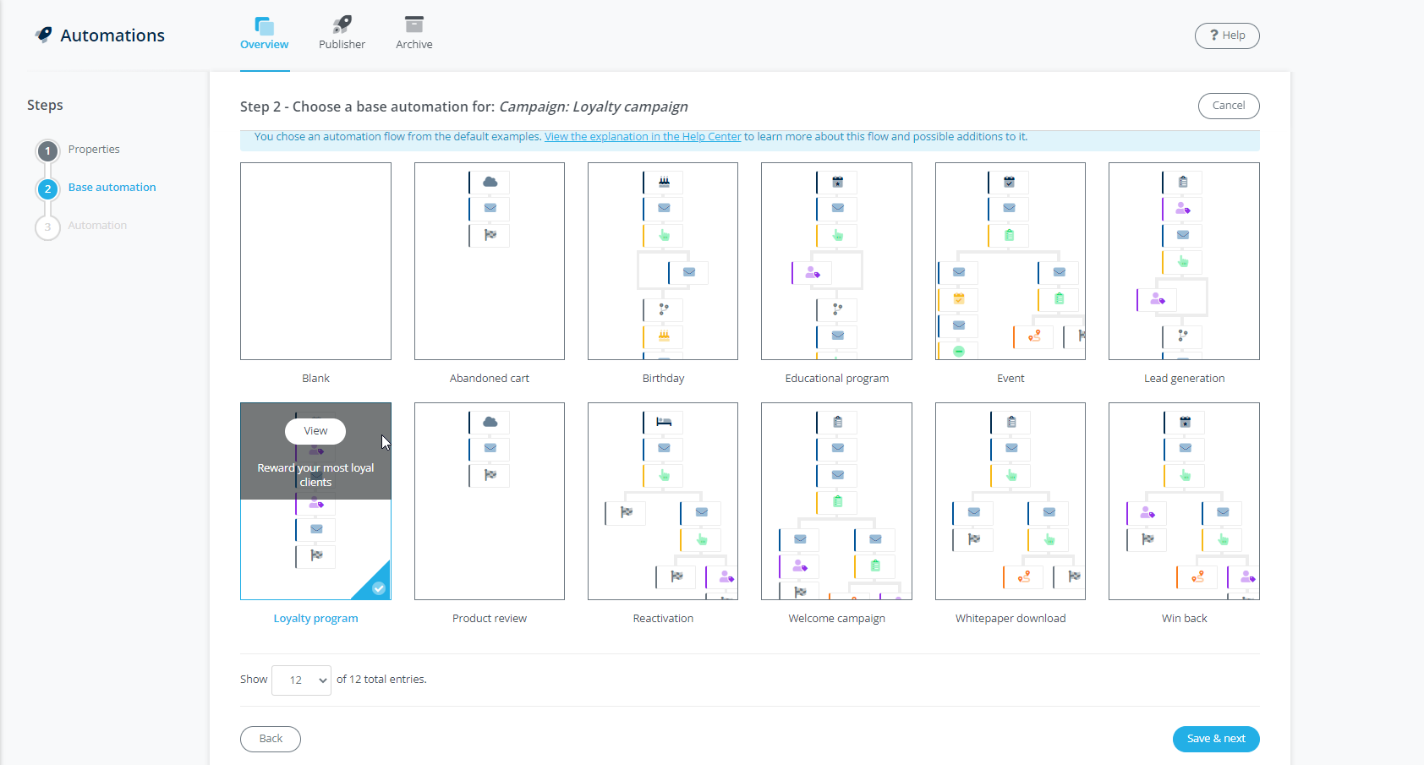Open the Archive tab

click(414, 34)
